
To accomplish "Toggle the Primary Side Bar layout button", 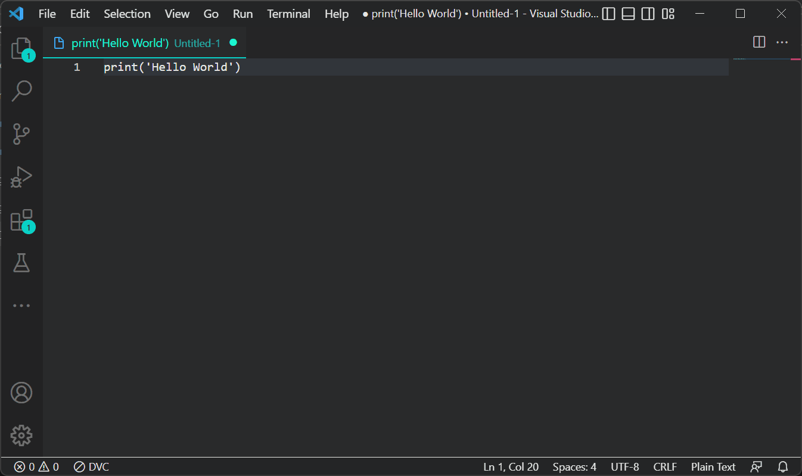I will click(608, 14).
